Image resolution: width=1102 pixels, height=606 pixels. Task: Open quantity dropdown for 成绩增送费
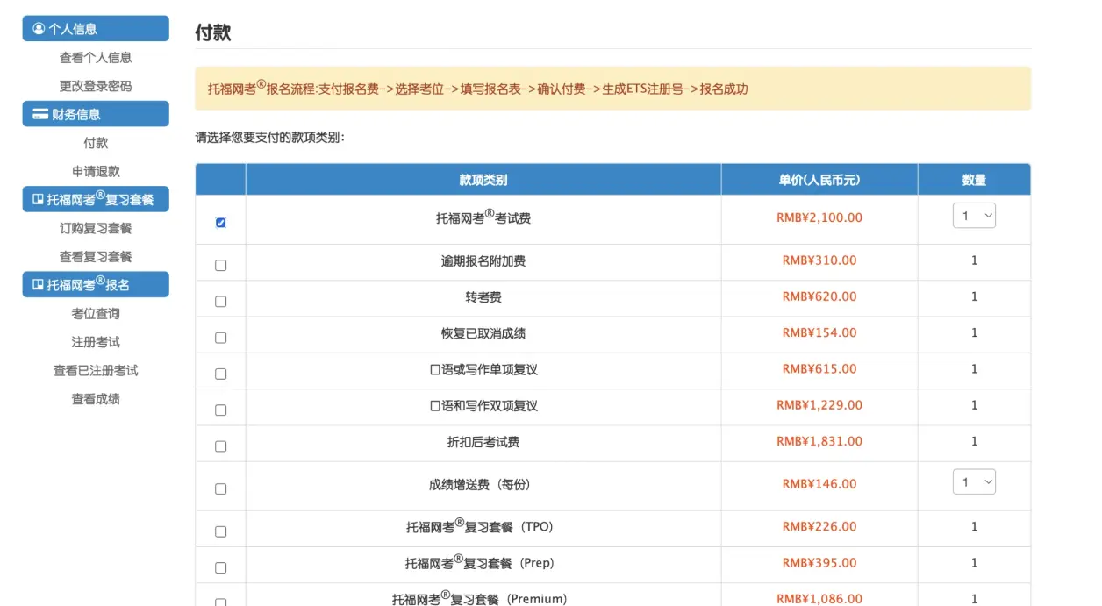(x=974, y=481)
